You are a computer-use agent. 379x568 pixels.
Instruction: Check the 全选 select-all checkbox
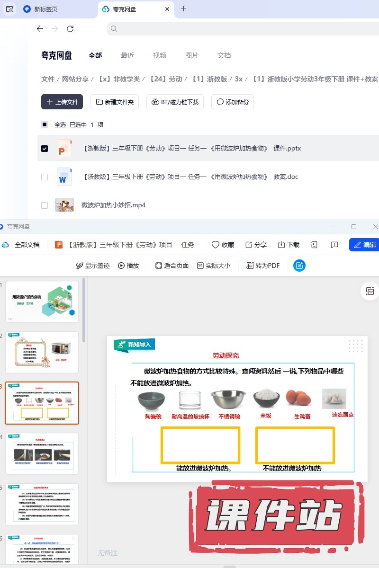tap(45, 124)
